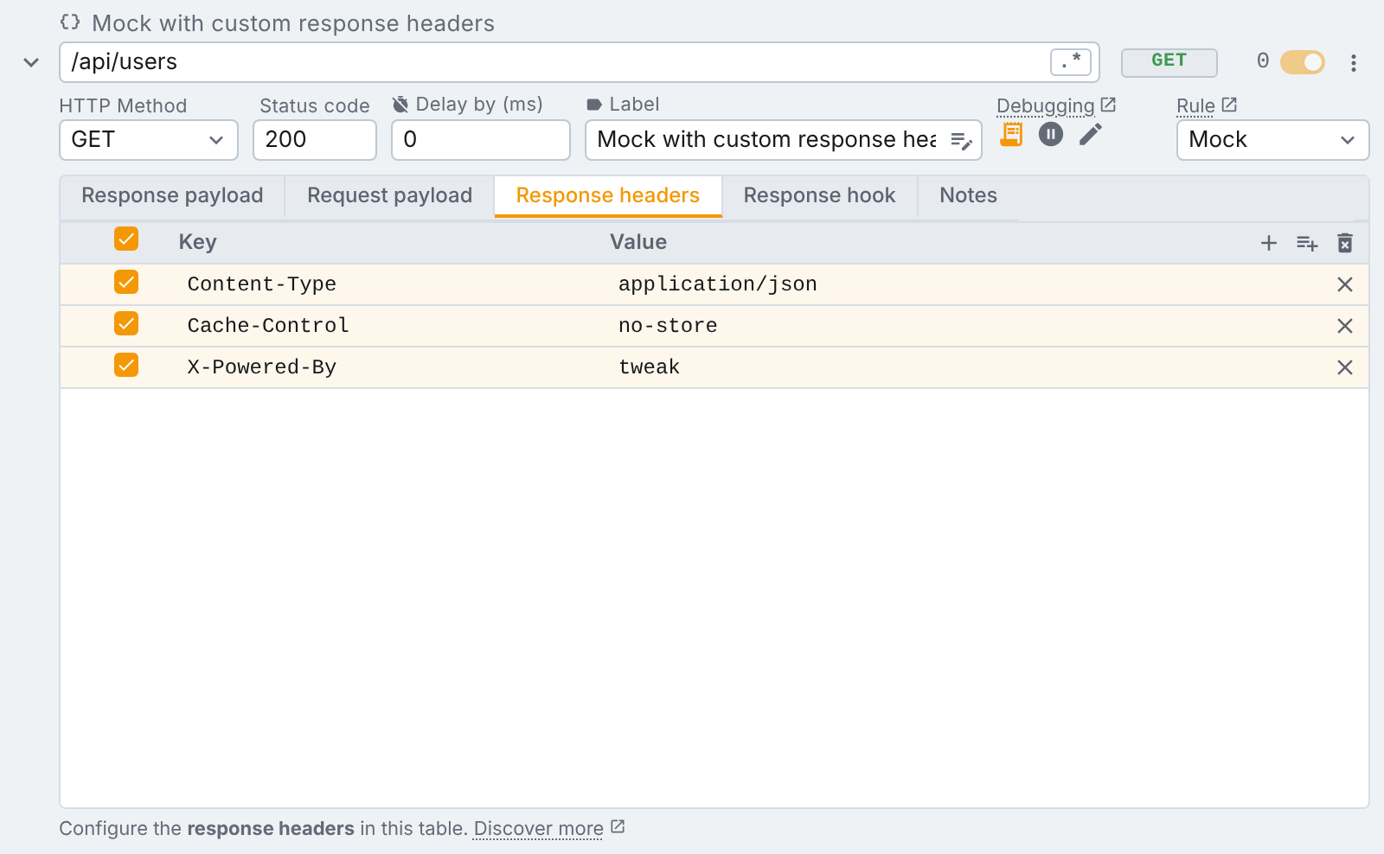The width and height of the screenshot is (1384, 854).
Task: Open the three-dot more options menu
Action: 1354,62
